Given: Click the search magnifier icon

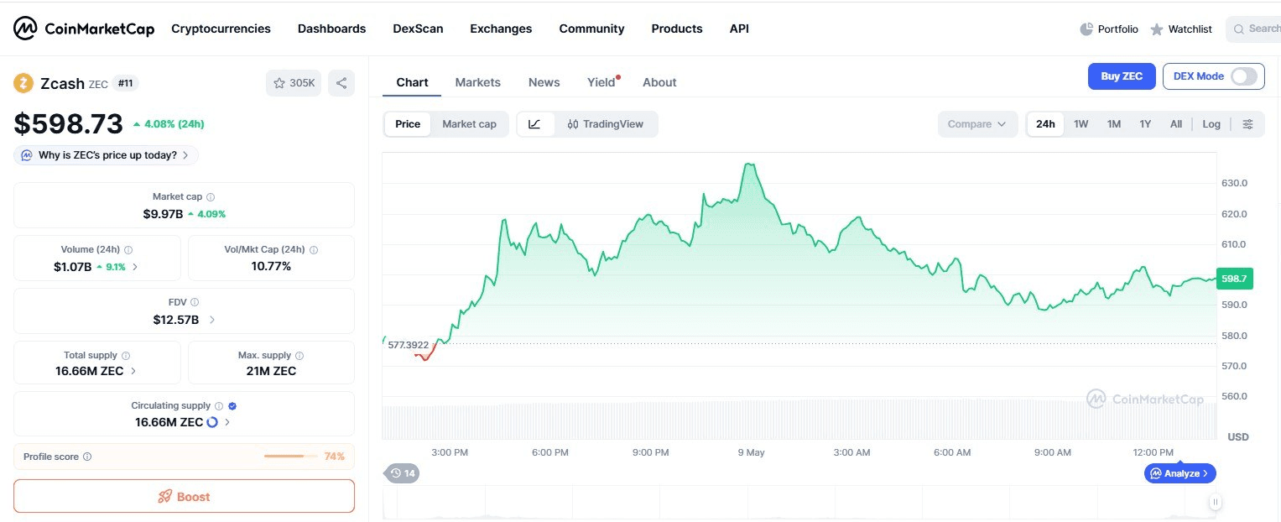Looking at the screenshot, I should pyautogui.click(x=1238, y=29).
